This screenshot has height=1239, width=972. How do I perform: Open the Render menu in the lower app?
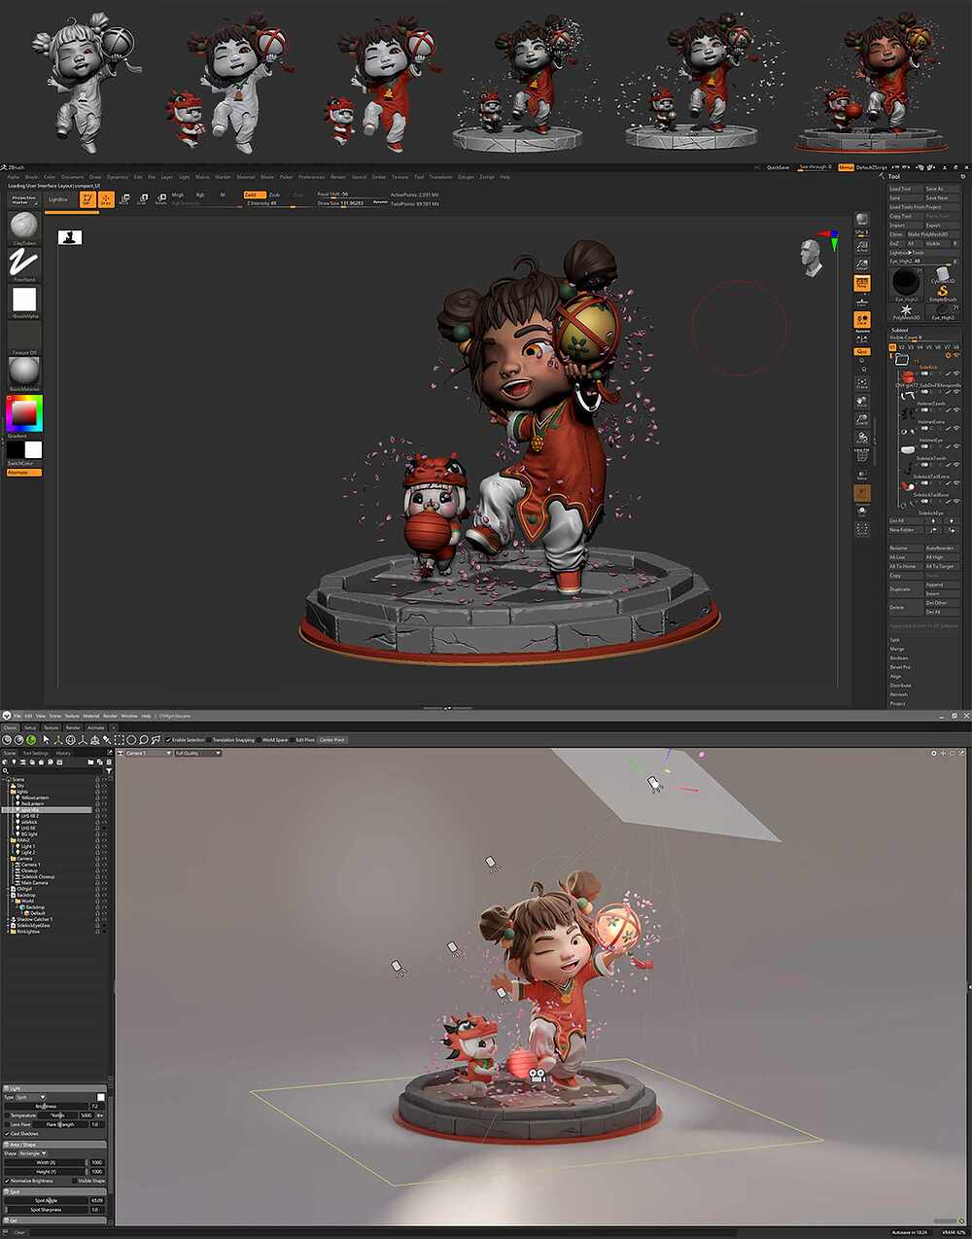click(110, 716)
